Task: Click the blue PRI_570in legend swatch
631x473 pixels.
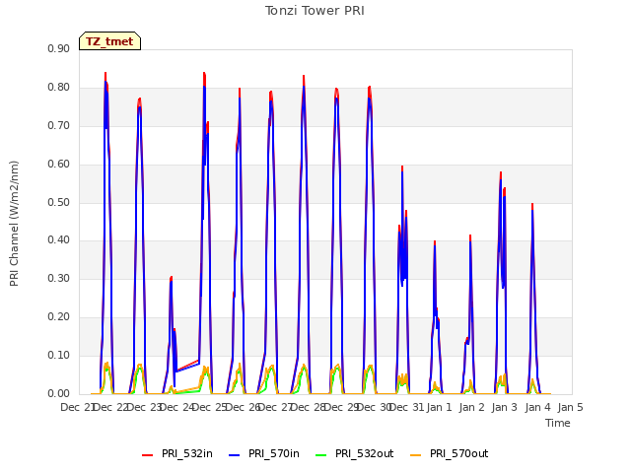Action: click(235, 455)
